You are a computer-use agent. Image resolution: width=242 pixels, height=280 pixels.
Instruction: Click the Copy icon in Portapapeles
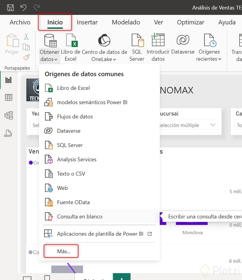[x=26, y=47]
